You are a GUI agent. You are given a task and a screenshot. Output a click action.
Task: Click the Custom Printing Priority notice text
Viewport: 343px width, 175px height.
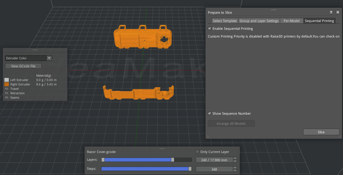click(274, 37)
